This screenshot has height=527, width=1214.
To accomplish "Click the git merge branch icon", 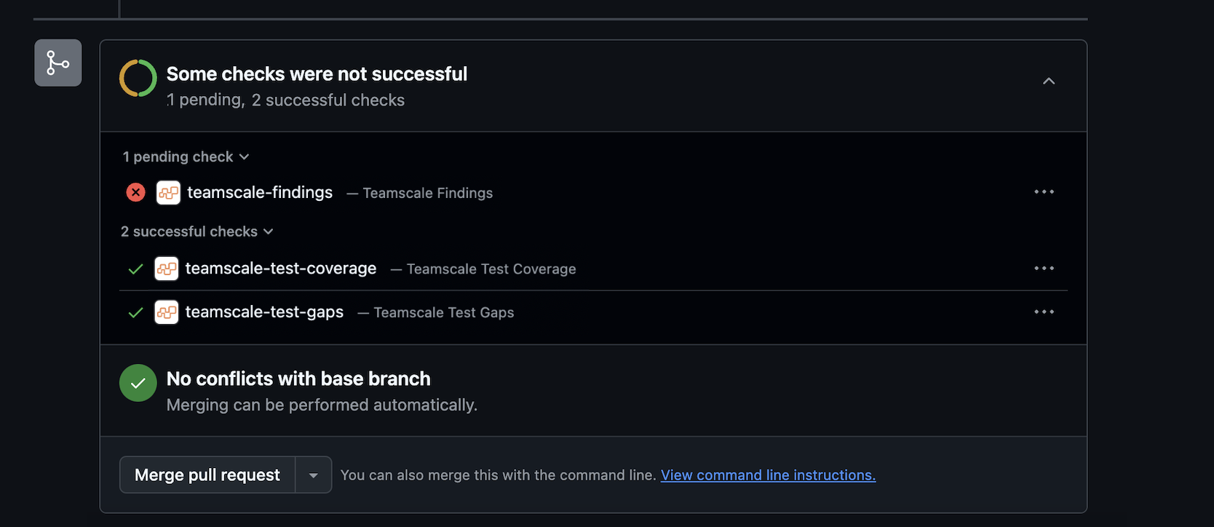I will tap(58, 63).
